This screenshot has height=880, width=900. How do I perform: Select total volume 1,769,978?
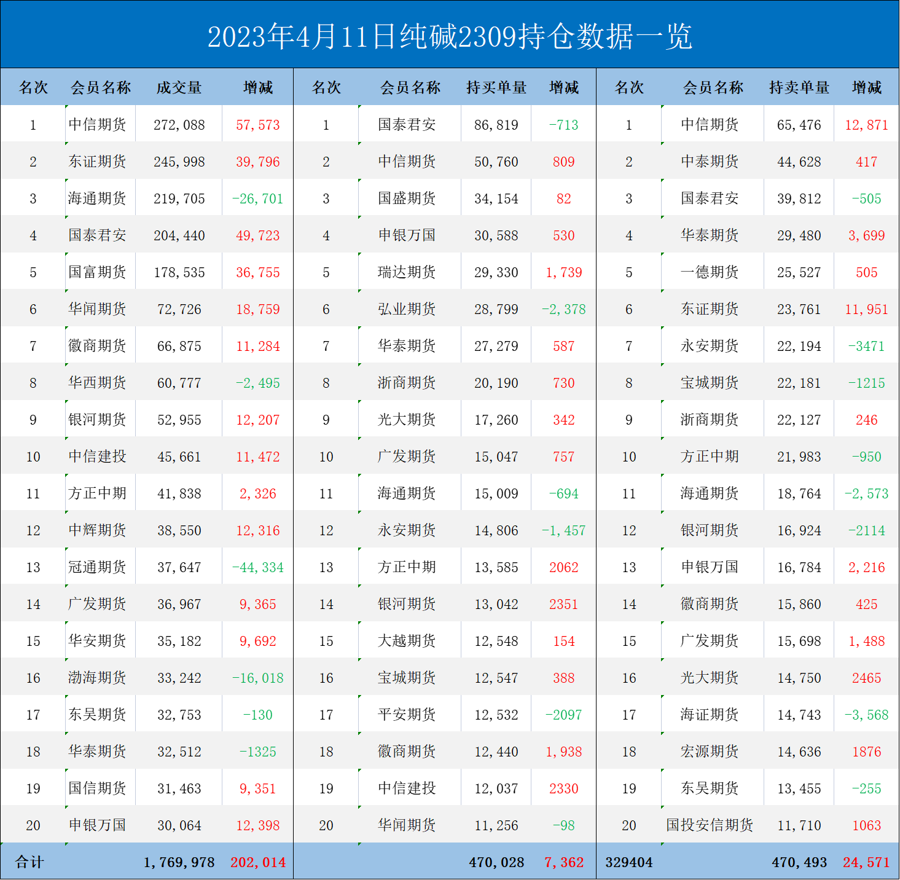tap(179, 862)
